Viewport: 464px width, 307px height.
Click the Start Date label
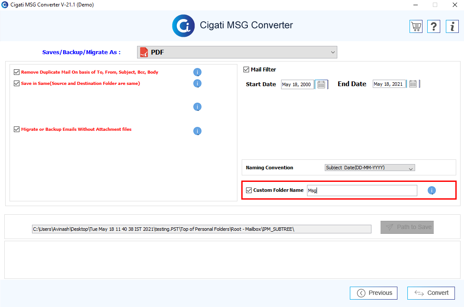coord(261,84)
